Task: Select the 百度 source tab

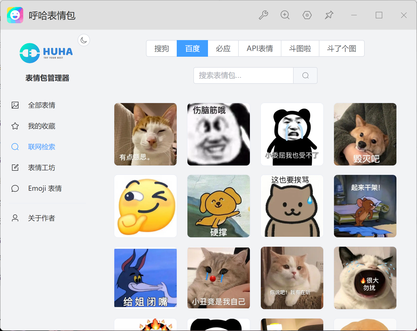Action: [192, 48]
